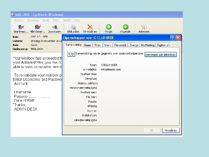This screenshot has width=209, height=157.
Task: Click the greyed-out OK button
Action: click(x=152, y=130)
